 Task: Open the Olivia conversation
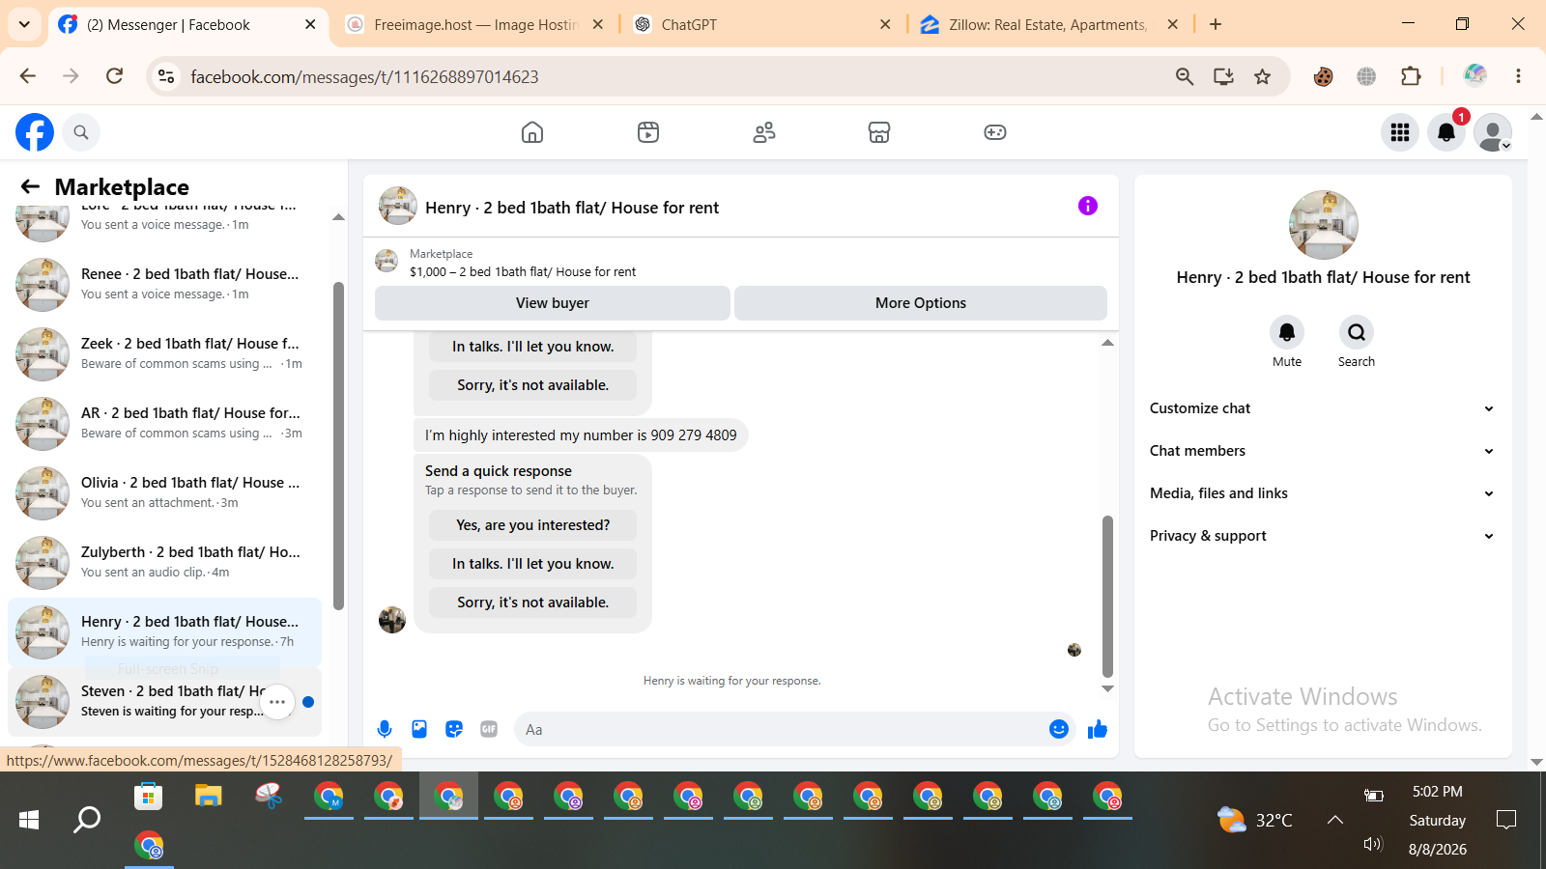(164, 493)
